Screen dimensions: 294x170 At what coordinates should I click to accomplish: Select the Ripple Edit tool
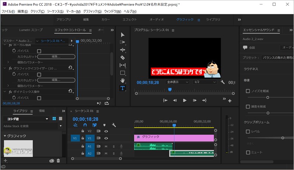point(123,50)
